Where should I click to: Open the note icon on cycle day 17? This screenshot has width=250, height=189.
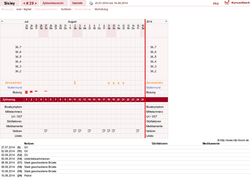pyautogui.click(x=104, y=131)
